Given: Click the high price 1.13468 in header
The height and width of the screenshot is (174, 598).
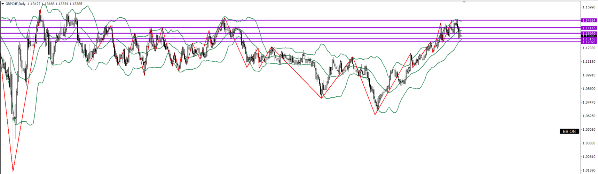Looking at the screenshot, I should point(48,4).
